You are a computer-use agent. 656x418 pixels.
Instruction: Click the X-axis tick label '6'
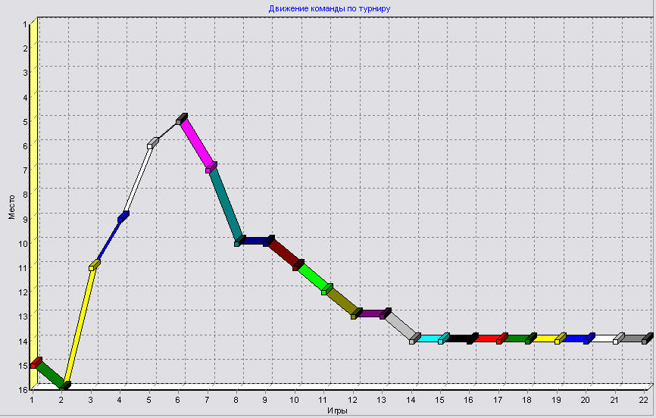pyautogui.click(x=178, y=400)
